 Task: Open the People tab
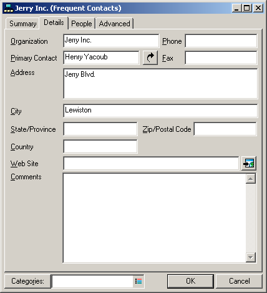pyautogui.click(x=82, y=24)
